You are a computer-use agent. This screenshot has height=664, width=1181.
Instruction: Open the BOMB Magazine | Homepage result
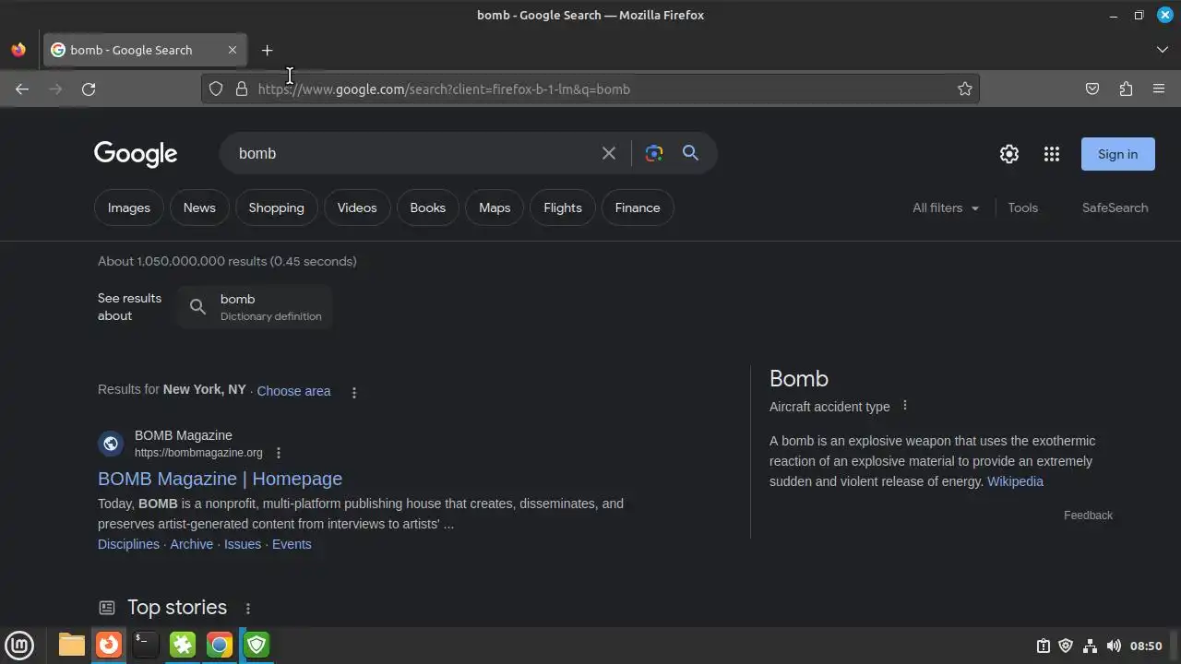[x=220, y=479]
